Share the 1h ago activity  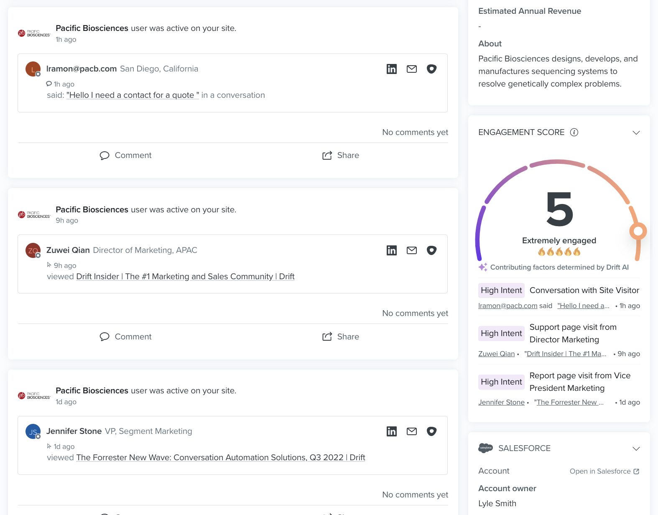click(x=341, y=156)
